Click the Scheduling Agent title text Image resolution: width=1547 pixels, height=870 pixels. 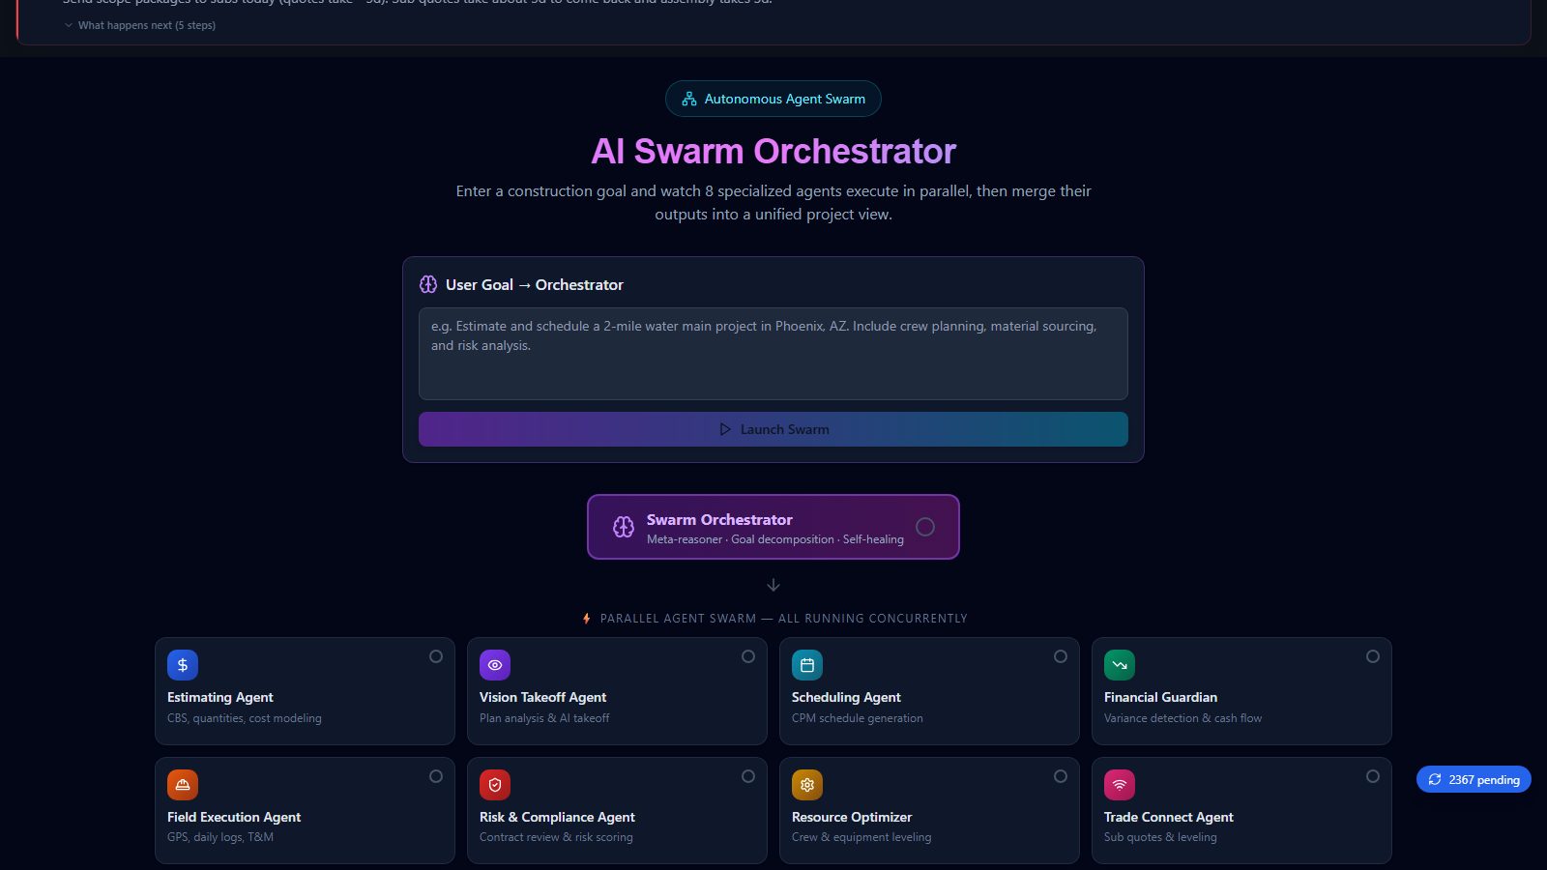click(x=846, y=697)
